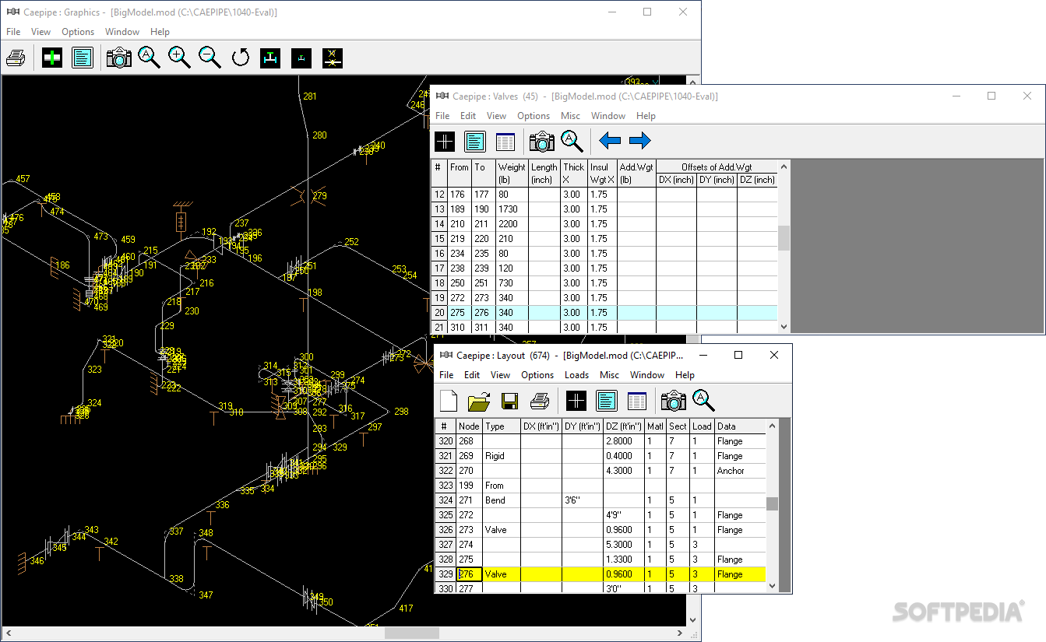Click the graphics crosshair icon in Valves window

[x=445, y=141]
